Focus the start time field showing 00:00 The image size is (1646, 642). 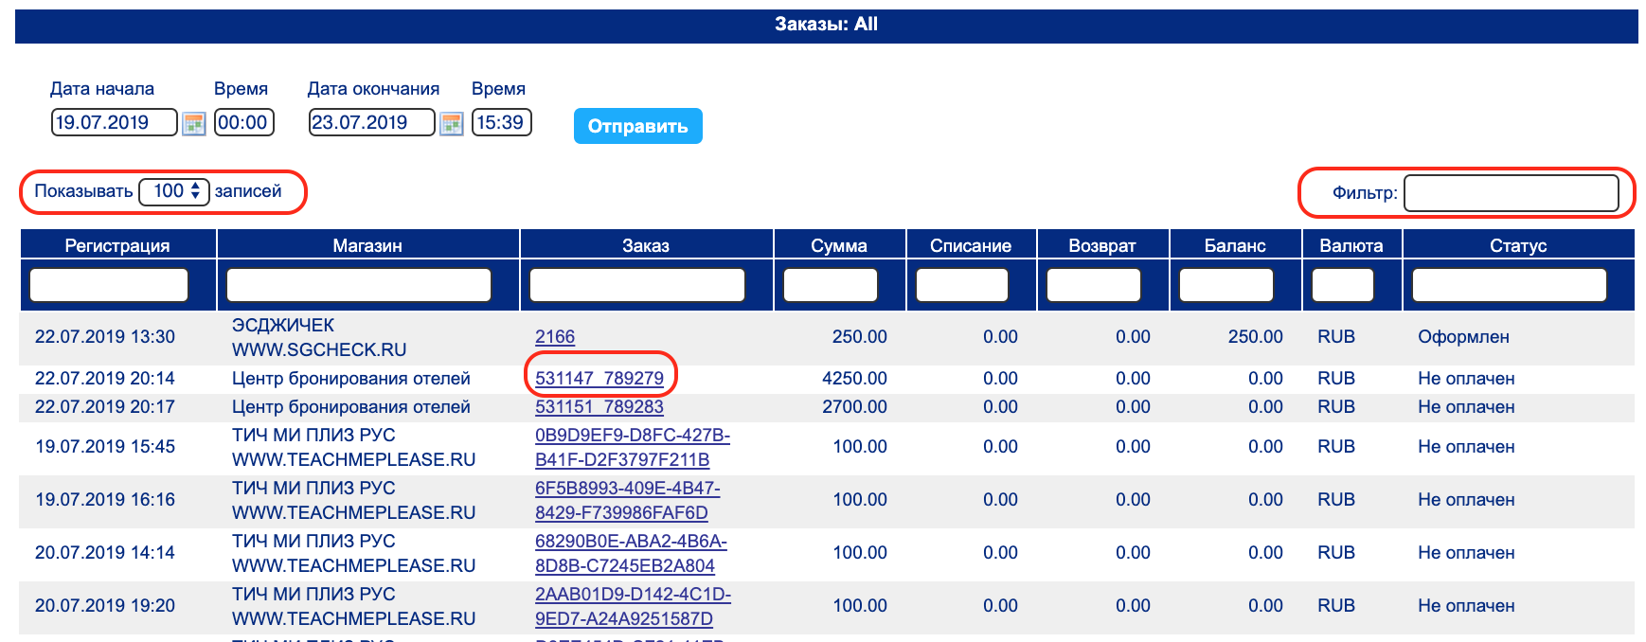tap(243, 122)
